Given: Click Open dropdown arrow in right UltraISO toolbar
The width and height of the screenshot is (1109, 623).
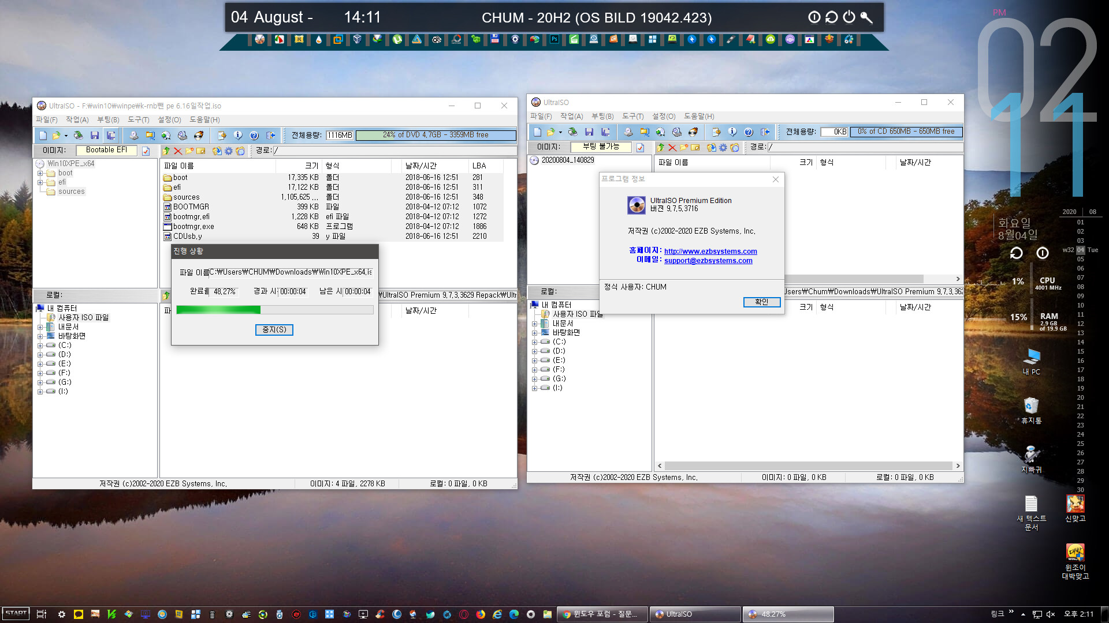Looking at the screenshot, I should 560,133.
